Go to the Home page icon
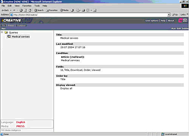 (x=30, y=10)
